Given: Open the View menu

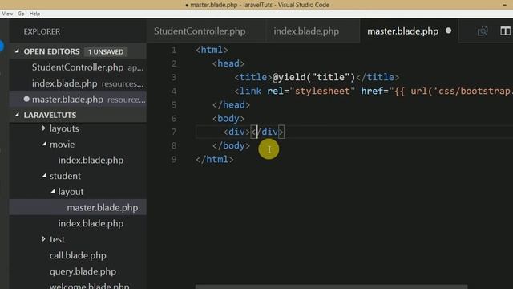Looking at the screenshot, I should [7, 14].
